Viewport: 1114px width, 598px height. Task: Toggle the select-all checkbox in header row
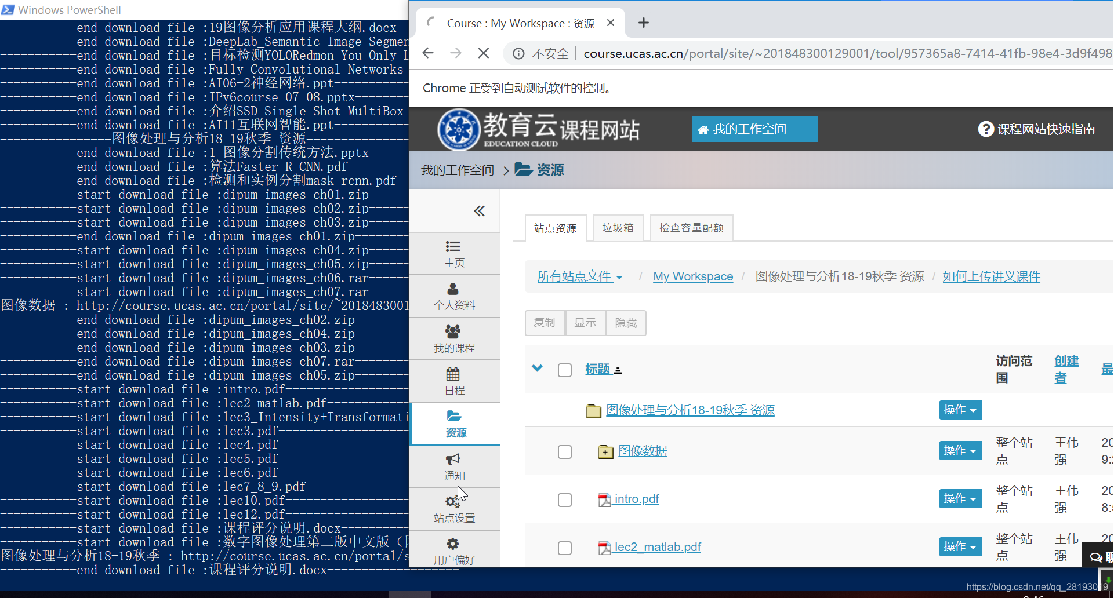coord(564,370)
